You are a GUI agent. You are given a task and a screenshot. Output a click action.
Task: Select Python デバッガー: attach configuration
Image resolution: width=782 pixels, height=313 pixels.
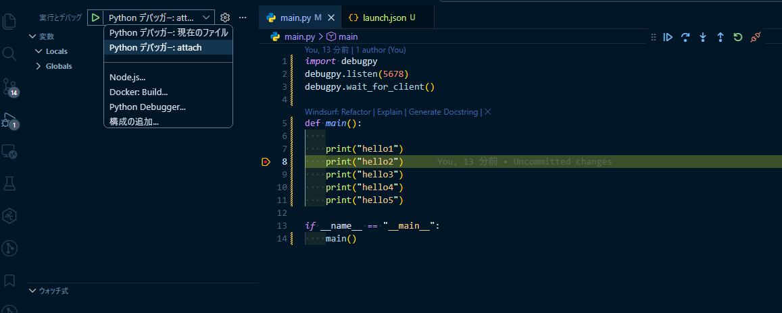pyautogui.click(x=168, y=48)
